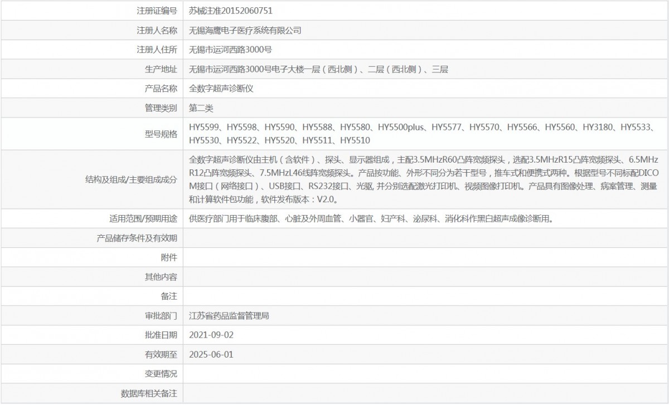Click the 备注 row label
The height and width of the screenshot is (405, 669).
(x=169, y=296)
